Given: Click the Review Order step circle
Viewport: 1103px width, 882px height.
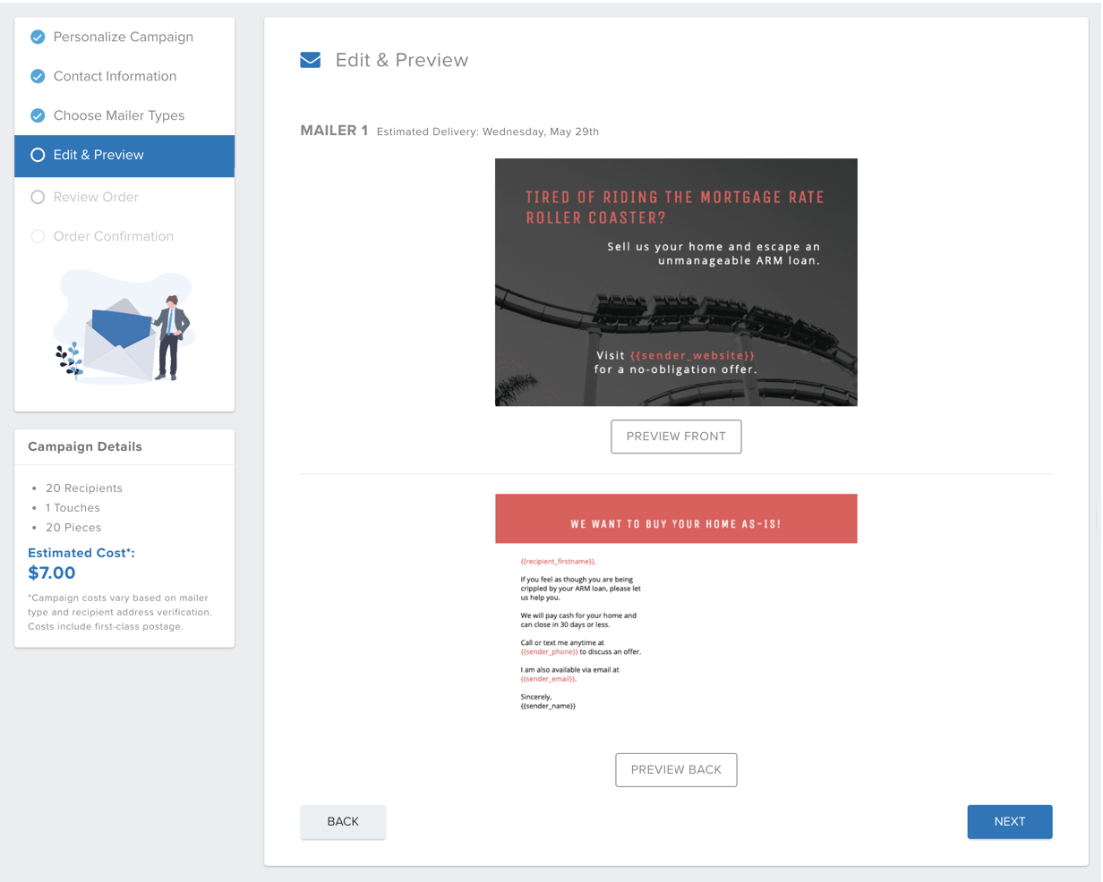Looking at the screenshot, I should pyautogui.click(x=38, y=197).
